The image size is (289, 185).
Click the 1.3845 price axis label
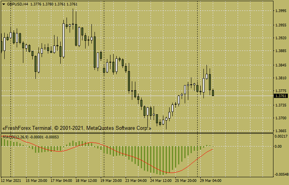click(281, 65)
